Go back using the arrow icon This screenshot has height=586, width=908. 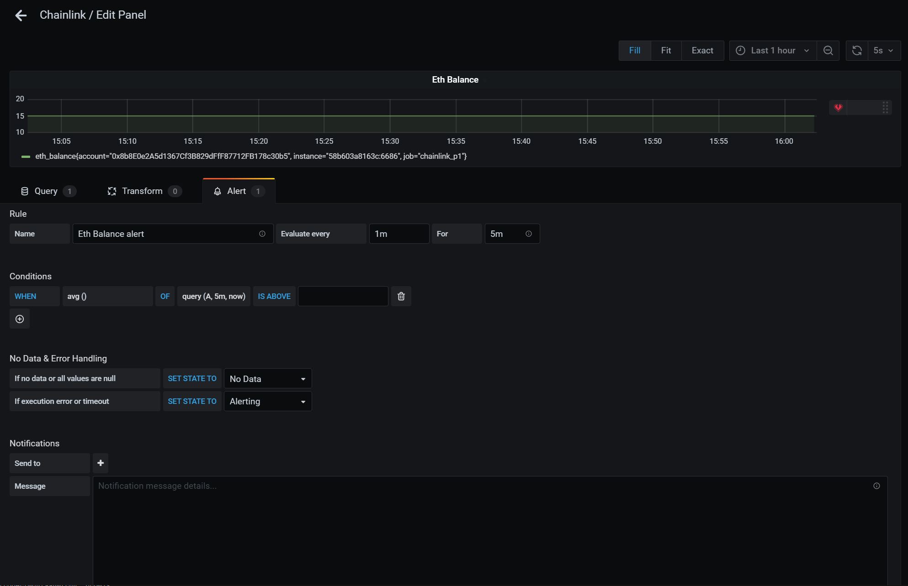21,16
